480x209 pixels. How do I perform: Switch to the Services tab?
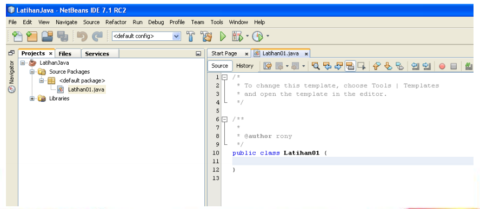(97, 54)
